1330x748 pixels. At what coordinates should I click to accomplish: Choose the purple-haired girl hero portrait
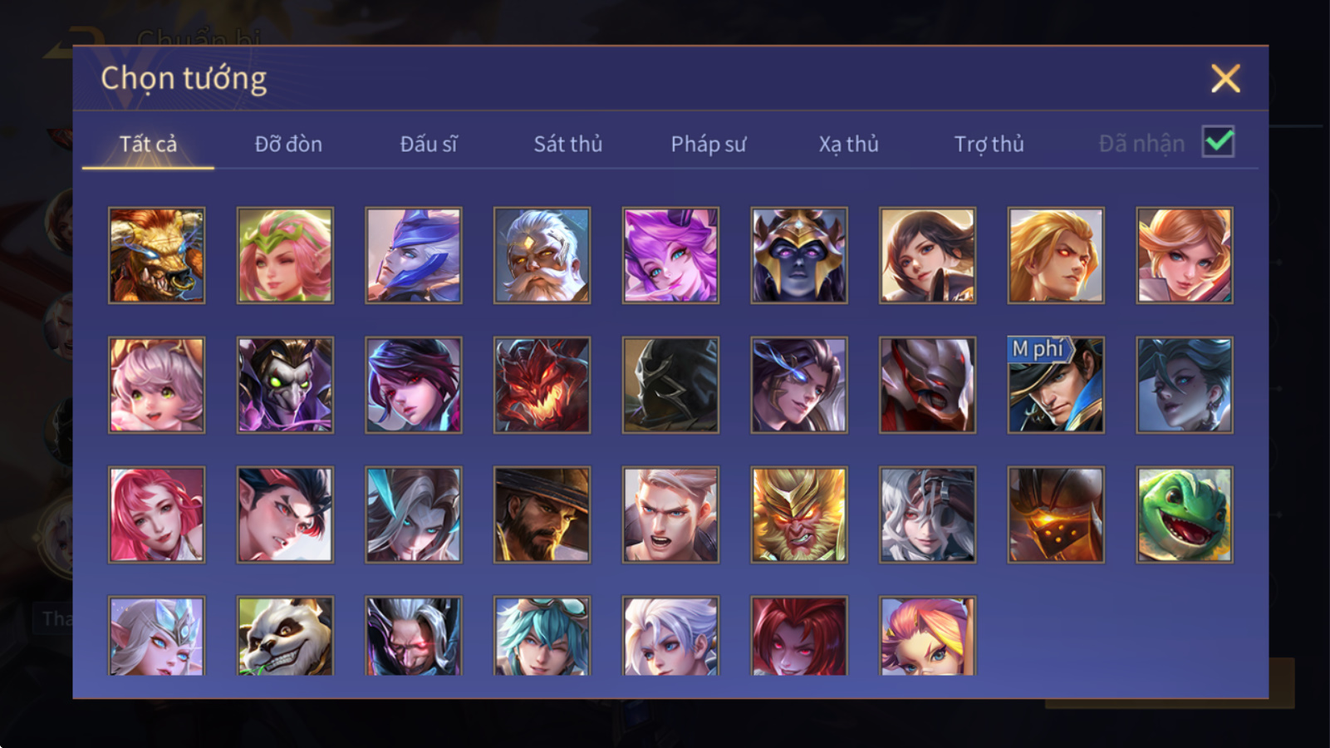(670, 255)
